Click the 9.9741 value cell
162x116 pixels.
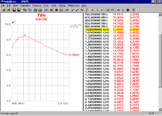[x=119, y=72]
